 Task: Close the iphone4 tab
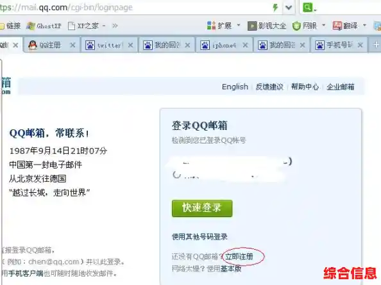[x=246, y=45]
